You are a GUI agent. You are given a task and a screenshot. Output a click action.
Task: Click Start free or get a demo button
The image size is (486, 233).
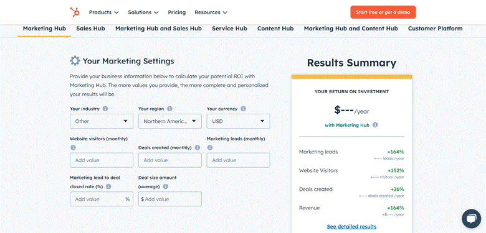coord(383,12)
